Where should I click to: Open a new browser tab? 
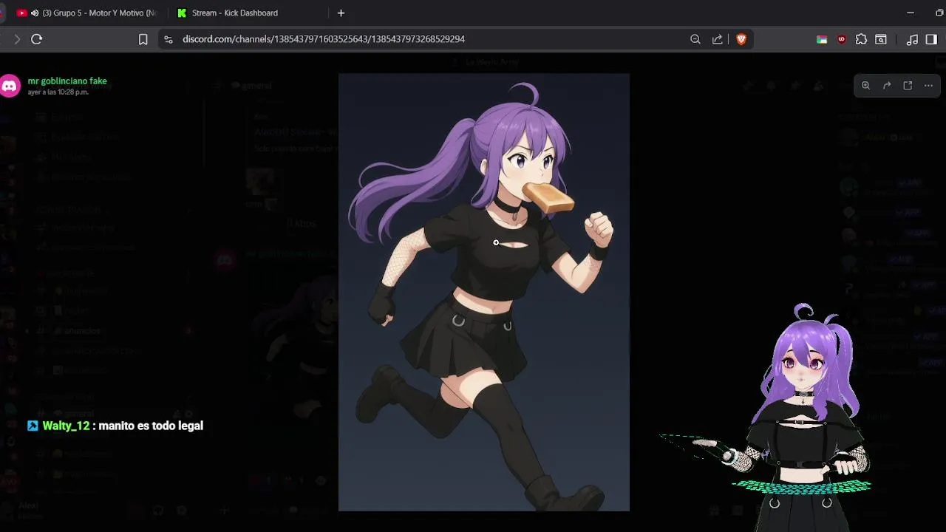click(341, 13)
